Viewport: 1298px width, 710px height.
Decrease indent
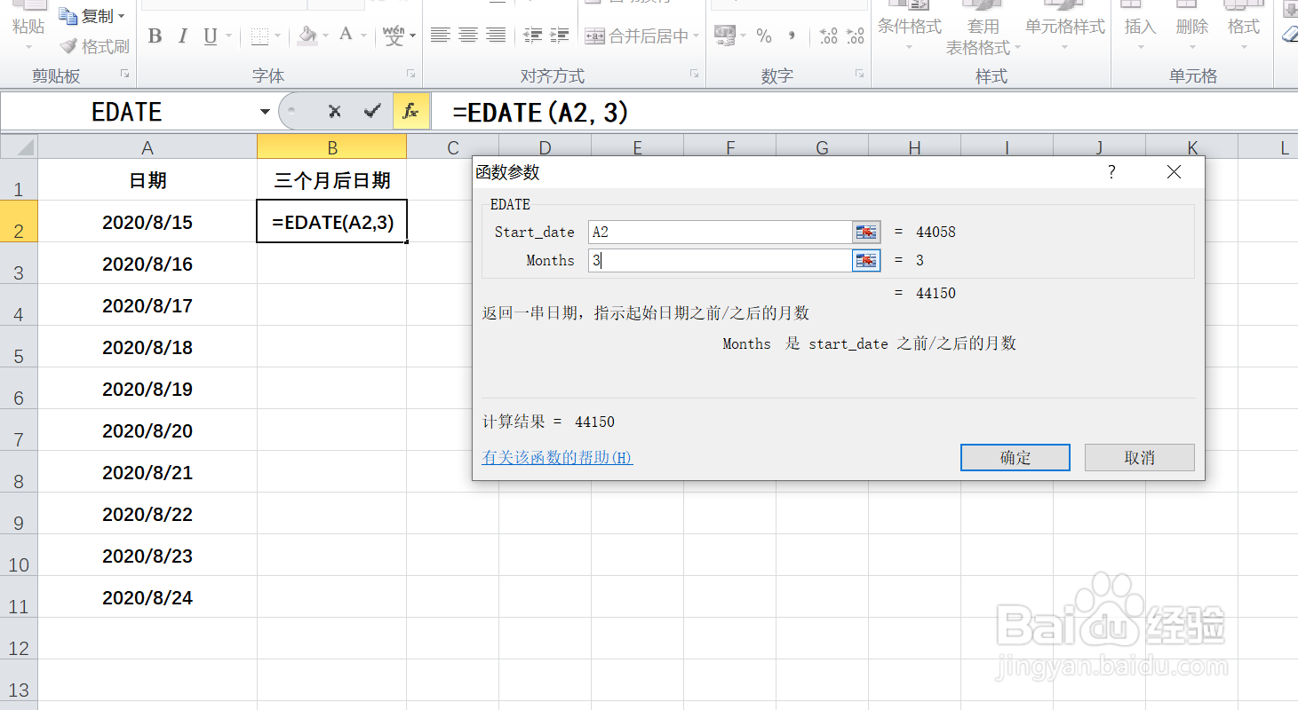pyautogui.click(x=532, y=35)
